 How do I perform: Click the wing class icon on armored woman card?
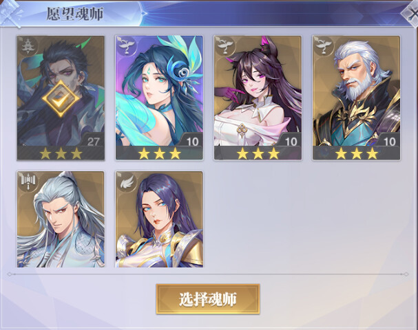coord(127,181)
